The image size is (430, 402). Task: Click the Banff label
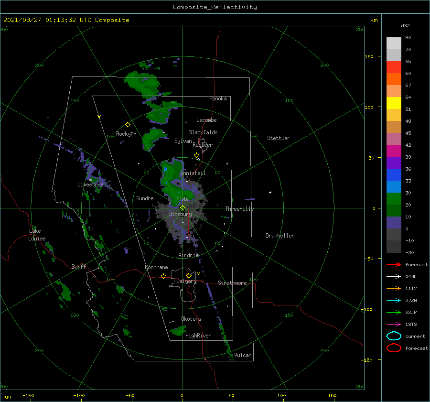pos(79,266)
